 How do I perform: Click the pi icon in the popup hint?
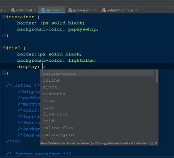click(x=156, y=143)
